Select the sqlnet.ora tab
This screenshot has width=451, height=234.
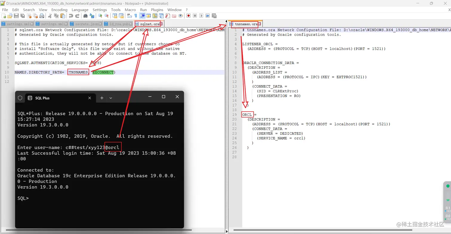[x=148, y=24]
